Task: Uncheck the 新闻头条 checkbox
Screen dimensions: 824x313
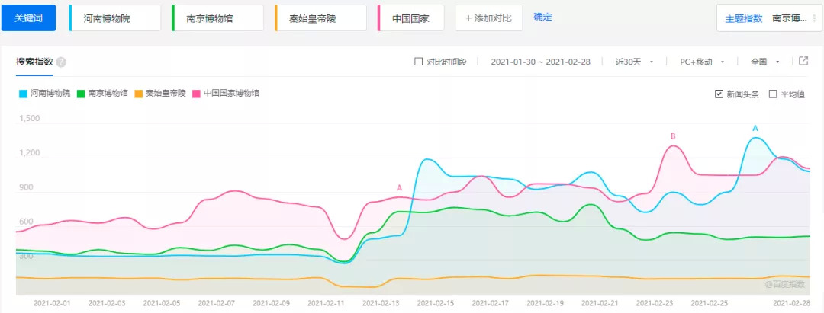Action: [719, 94]
